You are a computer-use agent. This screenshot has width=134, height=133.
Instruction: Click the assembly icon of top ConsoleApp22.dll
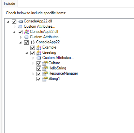pos(20,21)
